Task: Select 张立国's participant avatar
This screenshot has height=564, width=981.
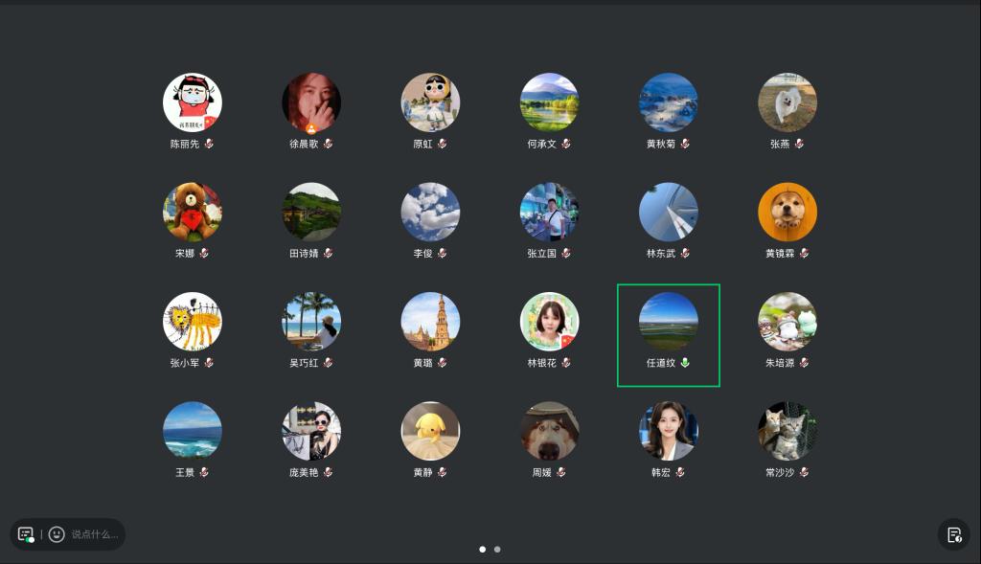Action: coord(549,212)
